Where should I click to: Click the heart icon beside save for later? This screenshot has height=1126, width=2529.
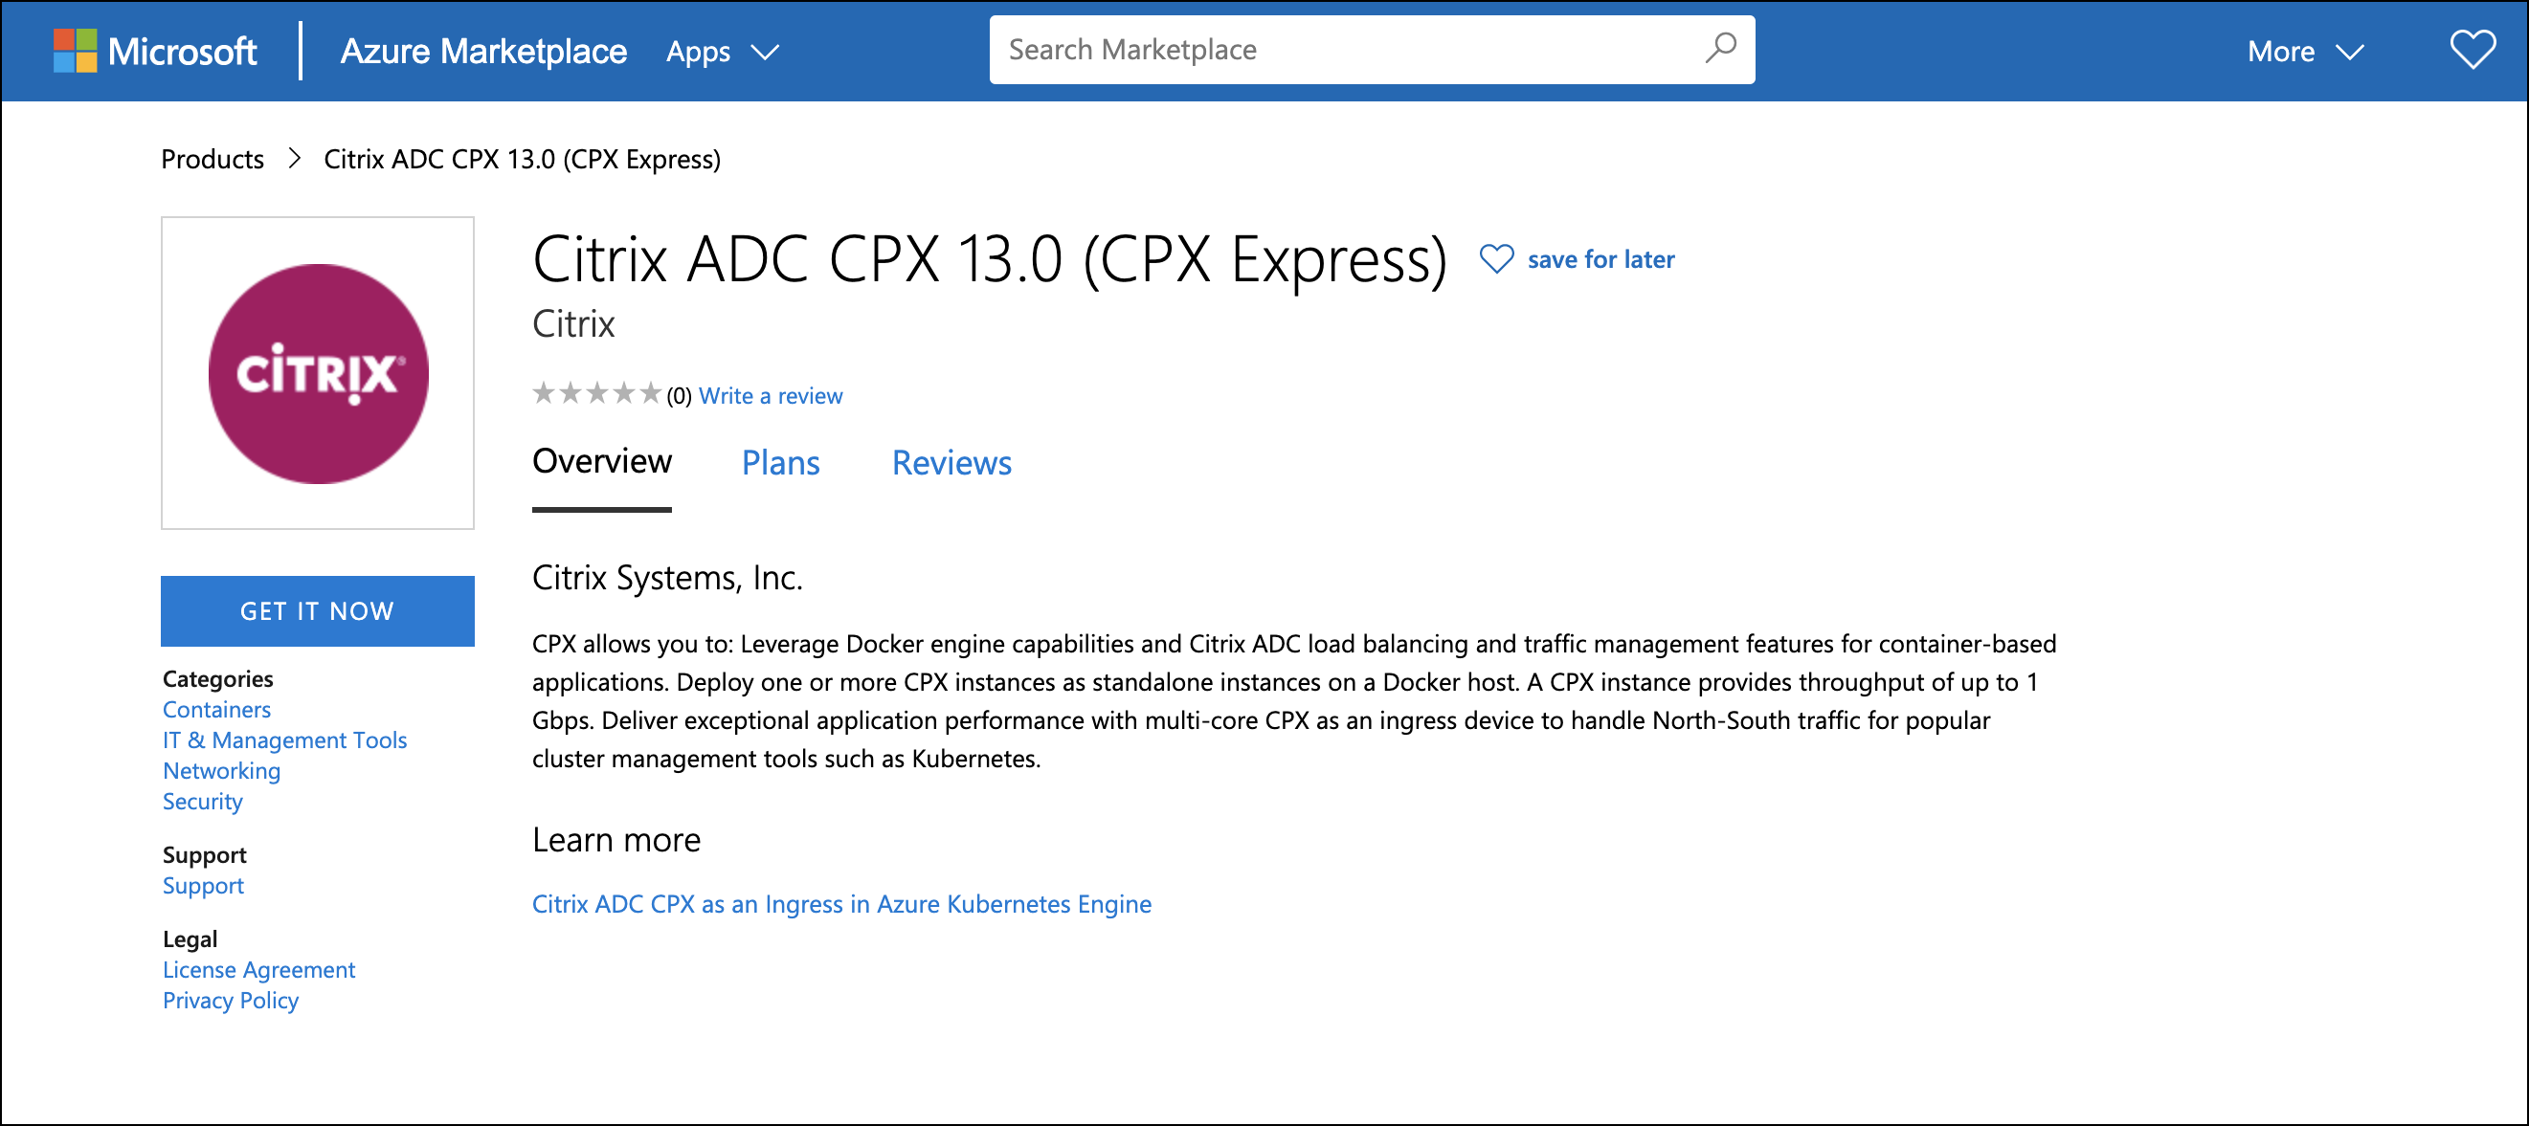pyautogui.click(x=1496, y=259)
